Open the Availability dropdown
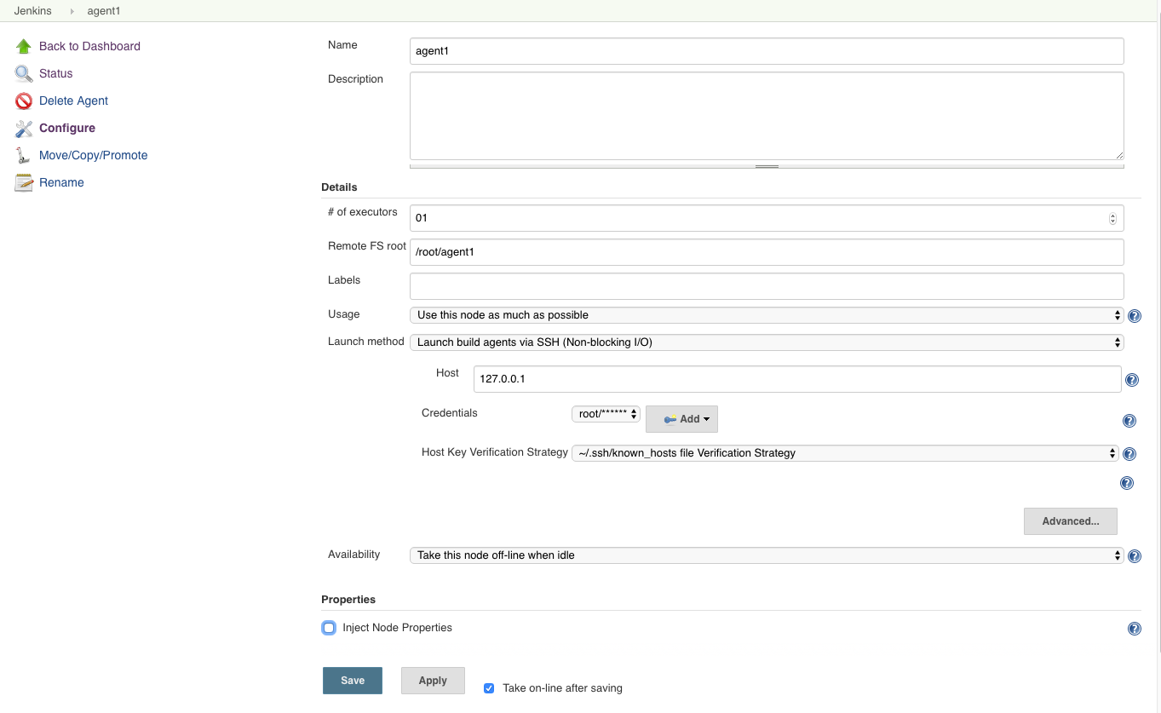The height and width of the screenshot is (713, 1161). 767,555
